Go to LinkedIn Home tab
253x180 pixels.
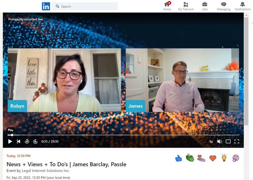tap(167, 6)
